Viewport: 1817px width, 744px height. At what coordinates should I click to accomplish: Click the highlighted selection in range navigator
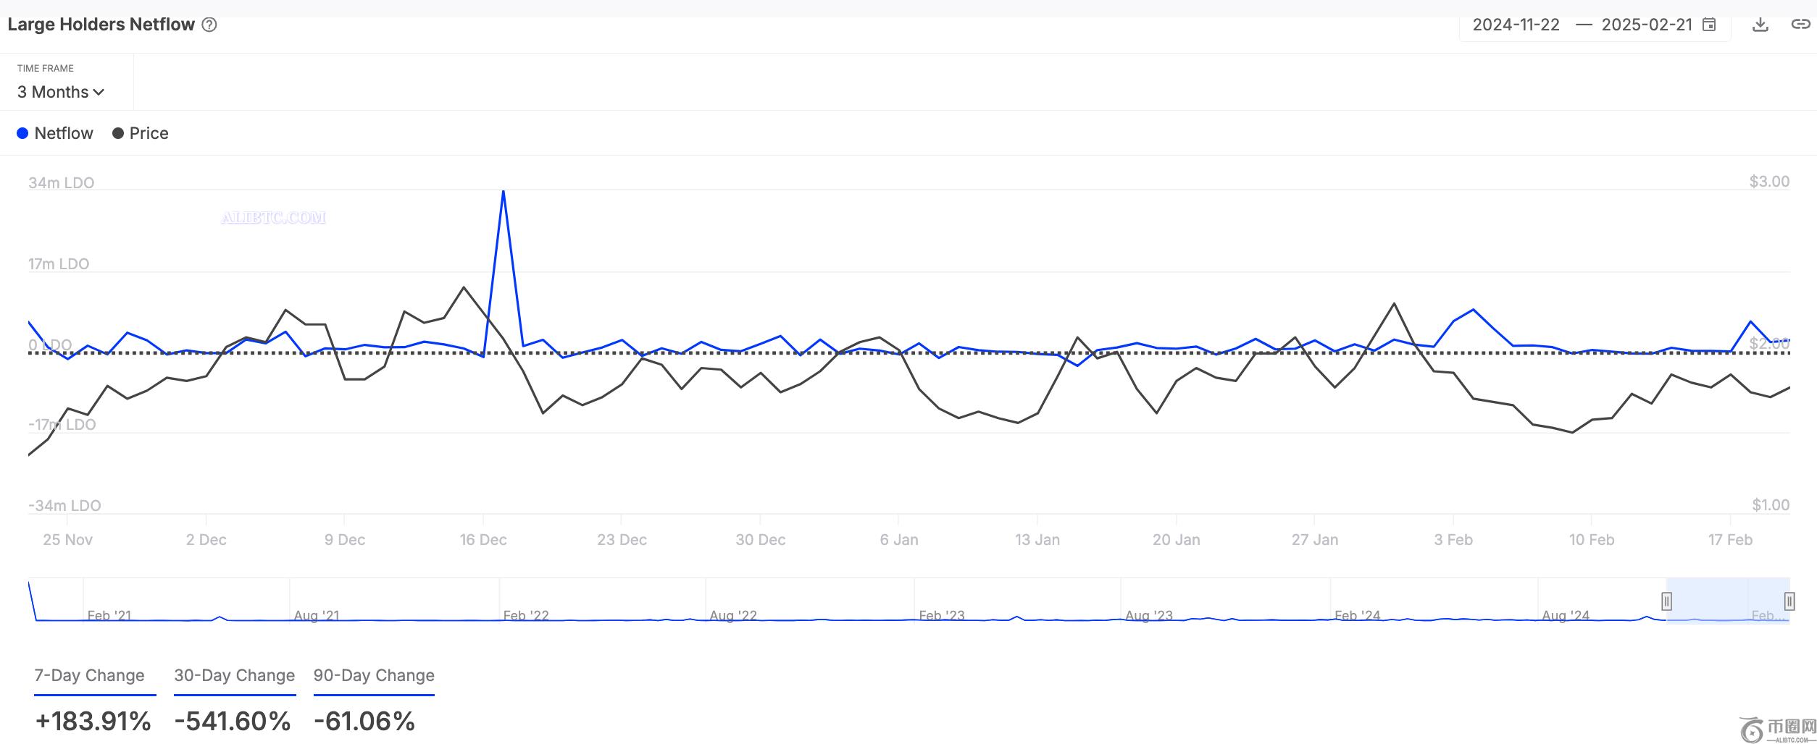[1728, 601]
